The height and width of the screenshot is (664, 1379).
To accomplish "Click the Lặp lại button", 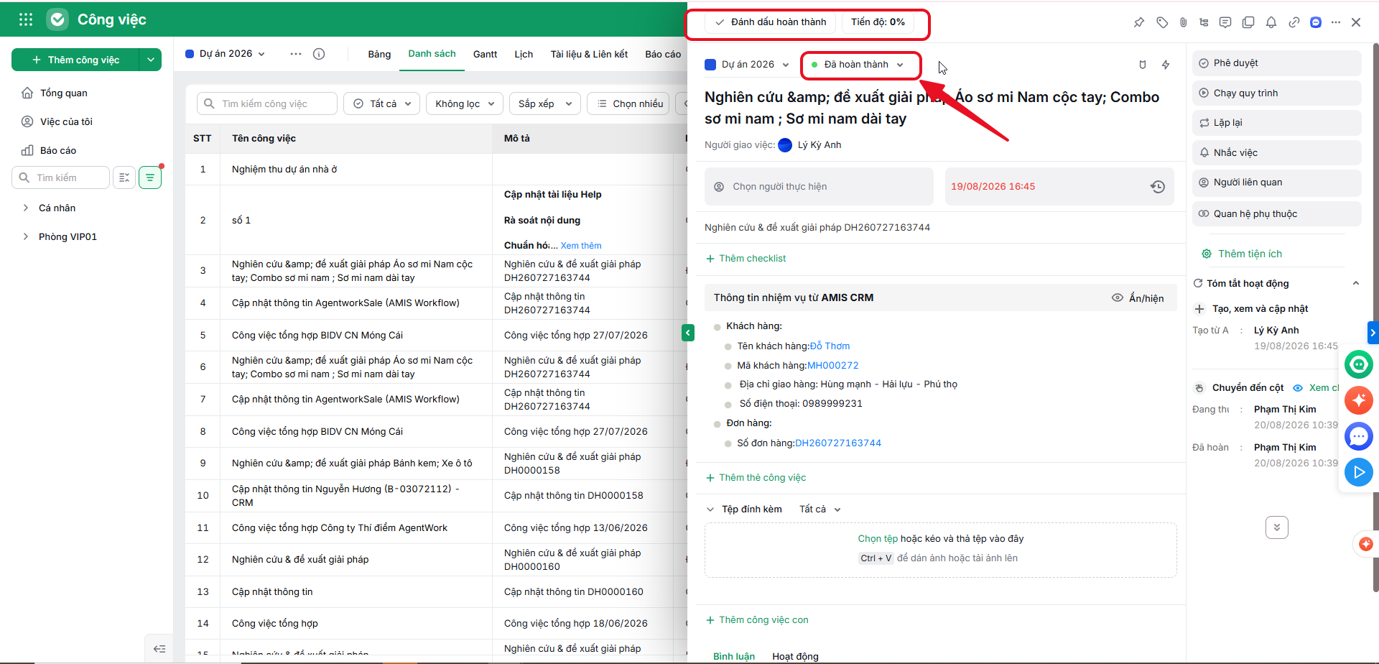I will click(x=1276, y=123).
